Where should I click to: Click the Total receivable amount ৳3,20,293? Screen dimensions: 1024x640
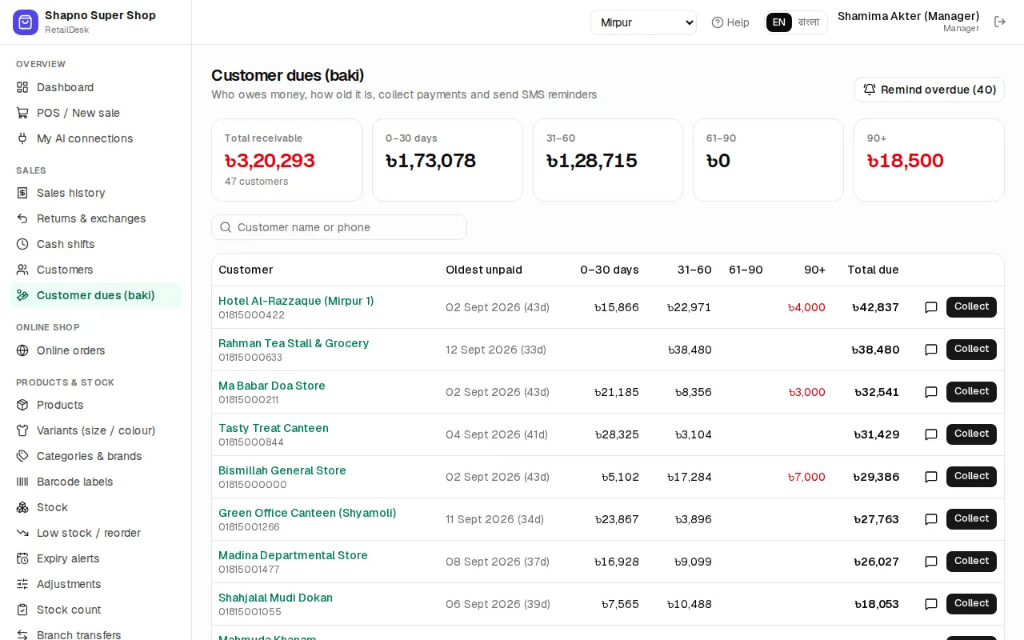pyautogui.click(x=270, y=161)
